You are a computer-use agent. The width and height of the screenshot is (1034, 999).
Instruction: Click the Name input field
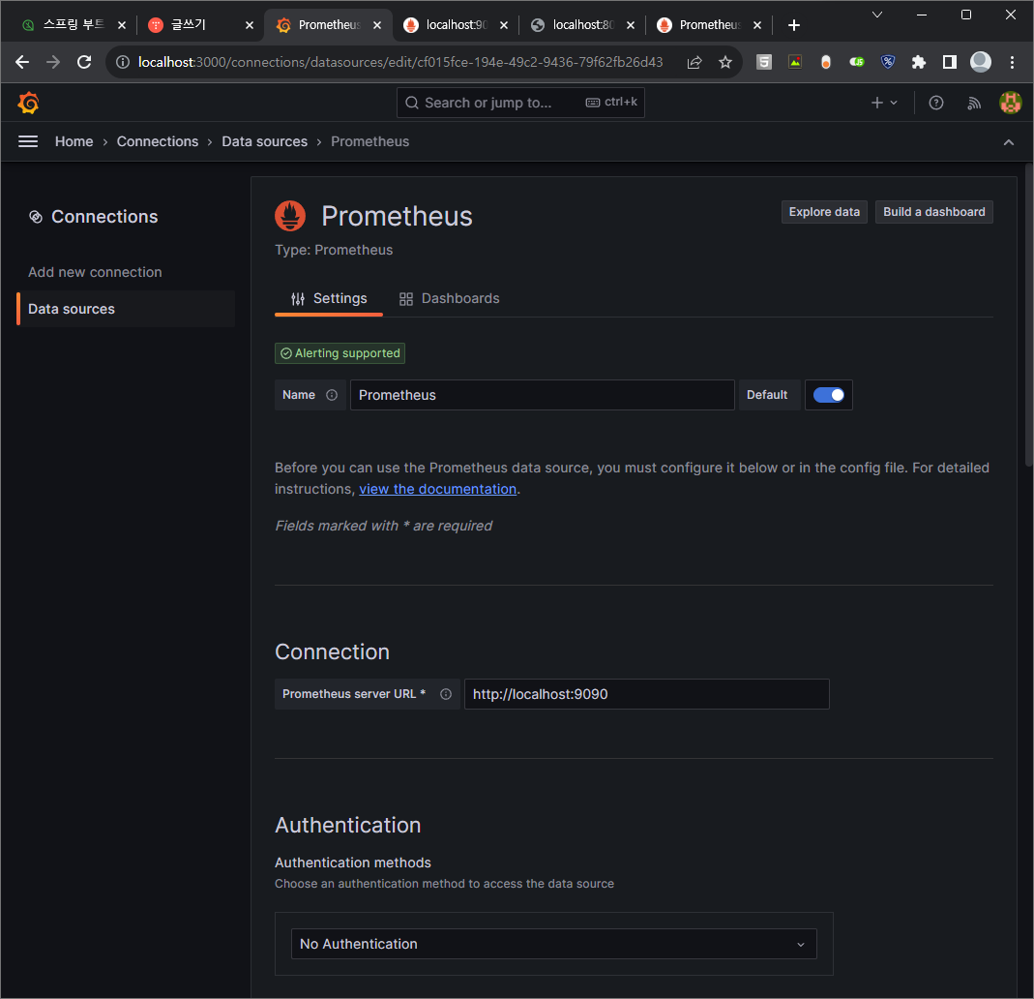point(542,395)
